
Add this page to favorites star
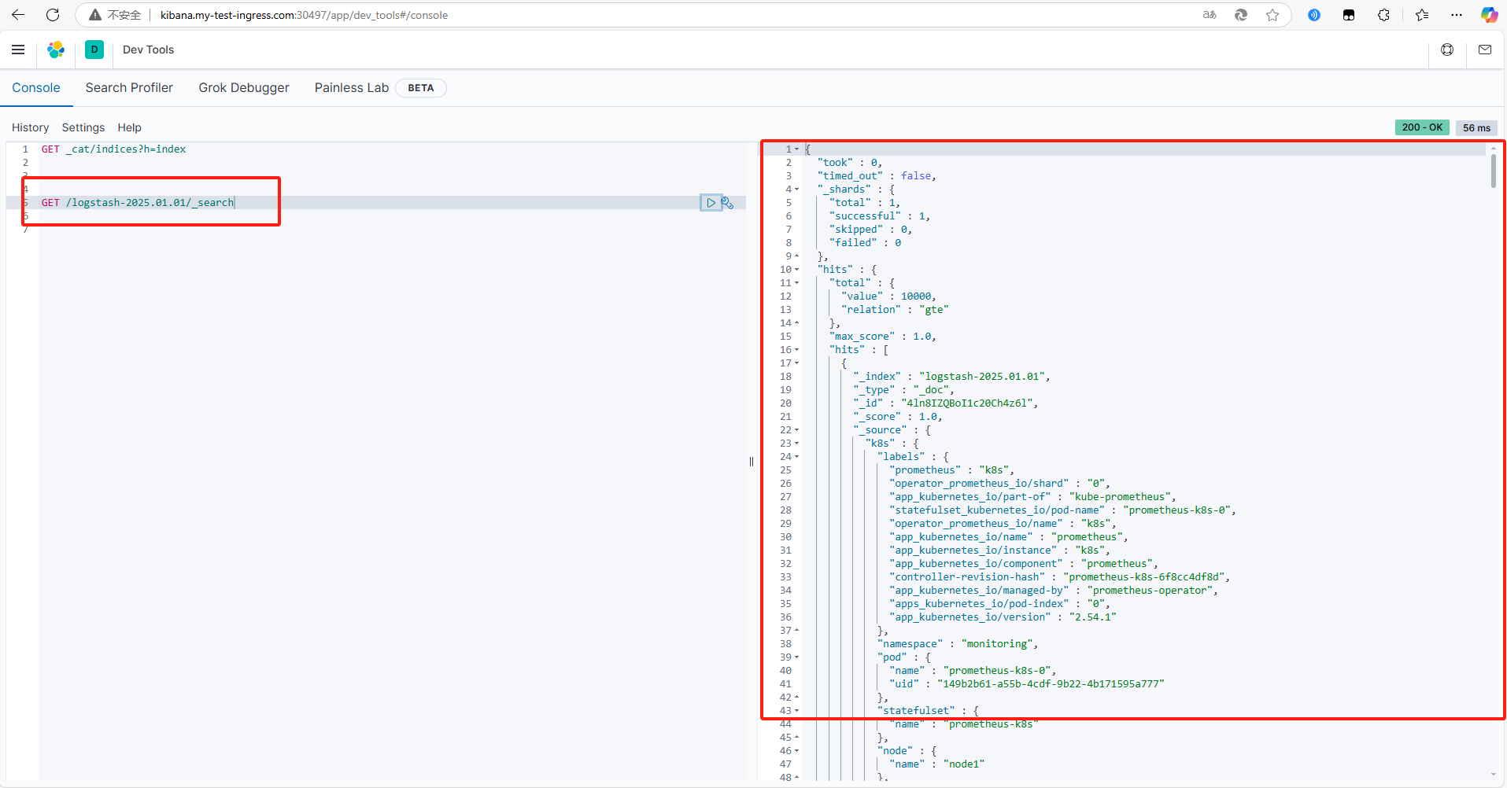[x=1272, y=15]
